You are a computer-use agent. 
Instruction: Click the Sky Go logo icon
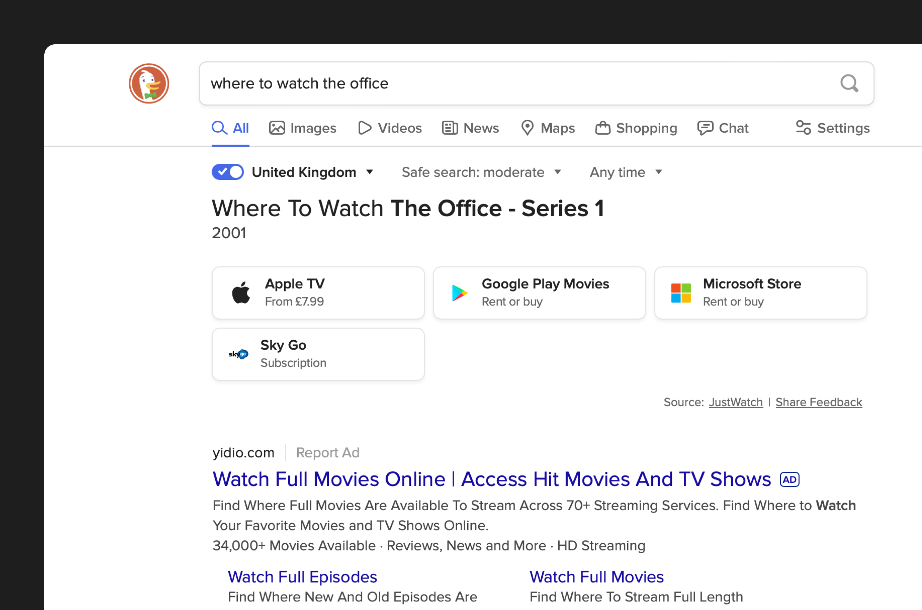[x=238, y=354]
